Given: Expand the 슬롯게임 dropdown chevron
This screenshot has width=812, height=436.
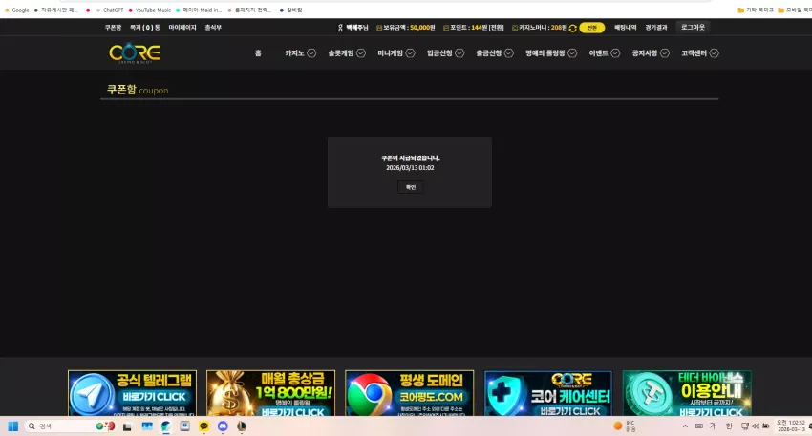Looking at the screenshot, I should pyautogui.click(x=361, y=53).
